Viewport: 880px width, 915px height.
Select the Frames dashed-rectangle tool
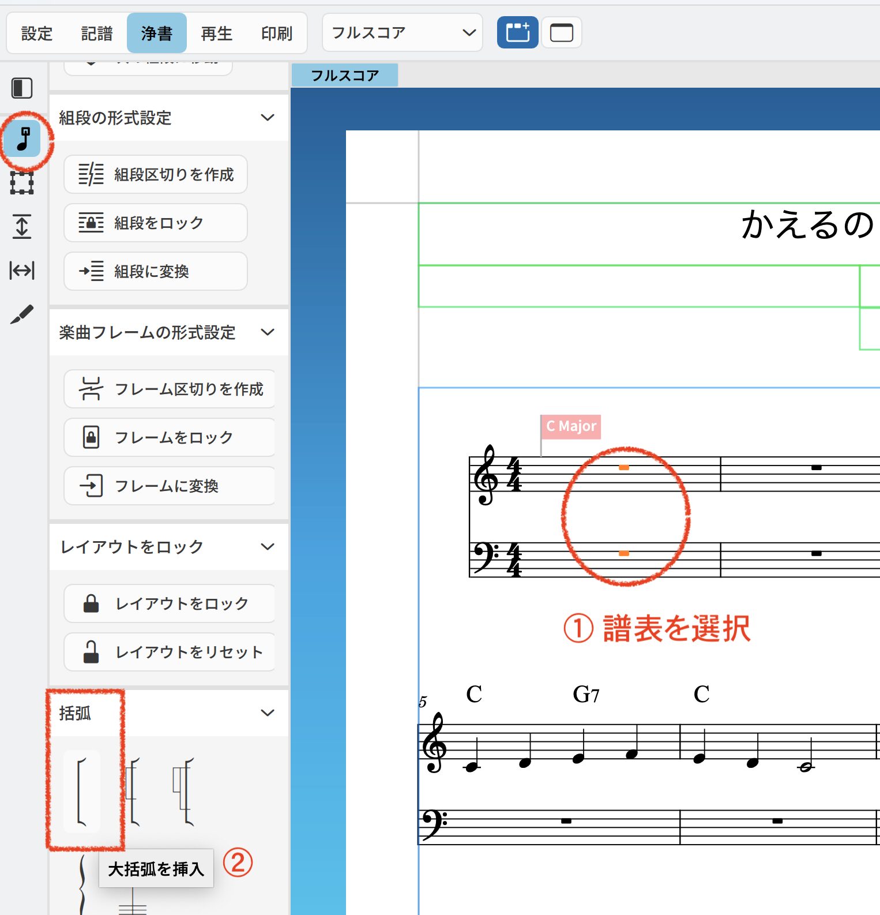(x=22, y=183)
